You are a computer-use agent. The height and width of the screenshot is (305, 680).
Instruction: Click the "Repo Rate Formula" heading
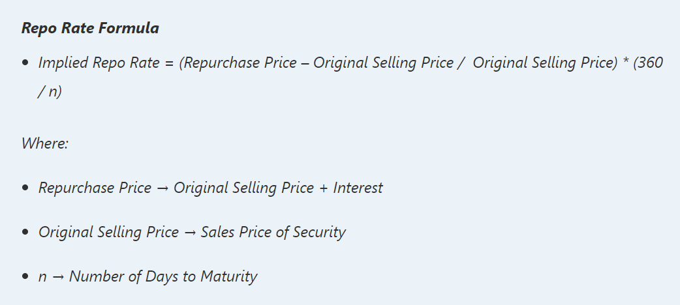90,29
